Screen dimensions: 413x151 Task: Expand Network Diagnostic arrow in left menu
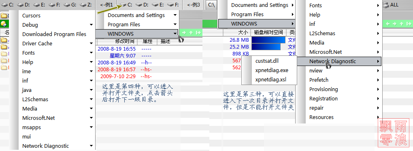[x=92, y=146]
